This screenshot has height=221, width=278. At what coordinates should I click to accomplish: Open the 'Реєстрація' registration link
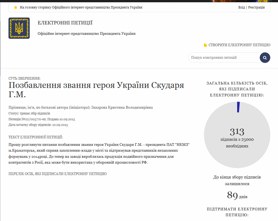click(256, 7)
